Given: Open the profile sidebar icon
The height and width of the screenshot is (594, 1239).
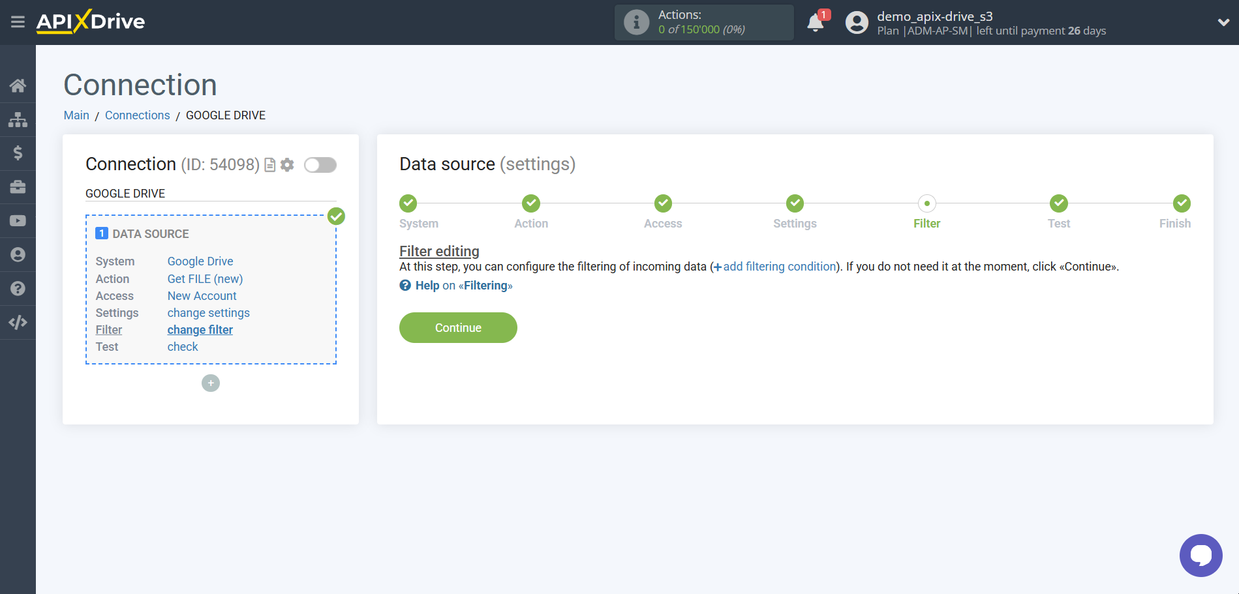Looking at the screenshot, I should pos(18,255).
